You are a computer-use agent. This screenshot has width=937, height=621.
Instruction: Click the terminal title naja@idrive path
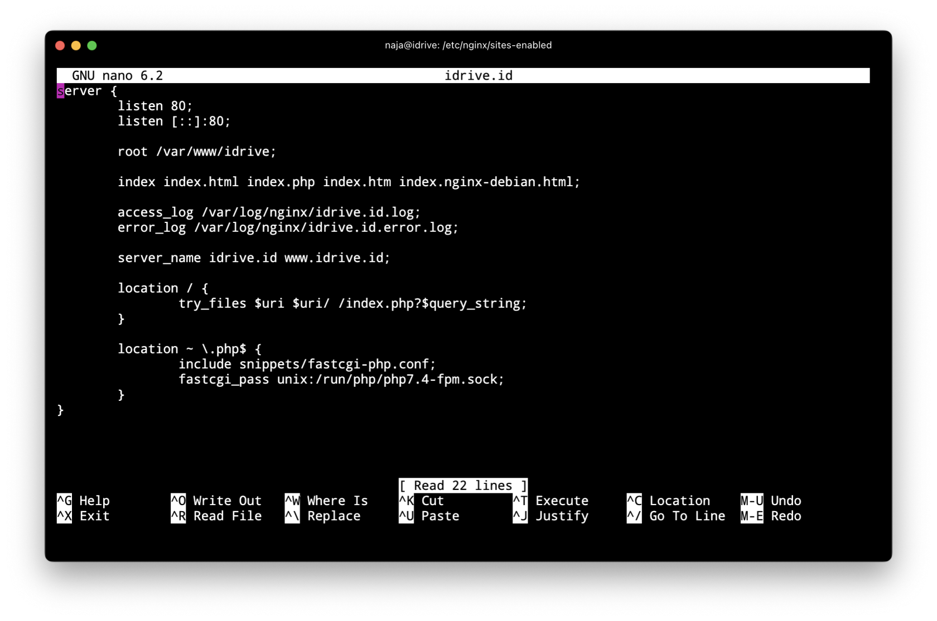tap(468, 45)
